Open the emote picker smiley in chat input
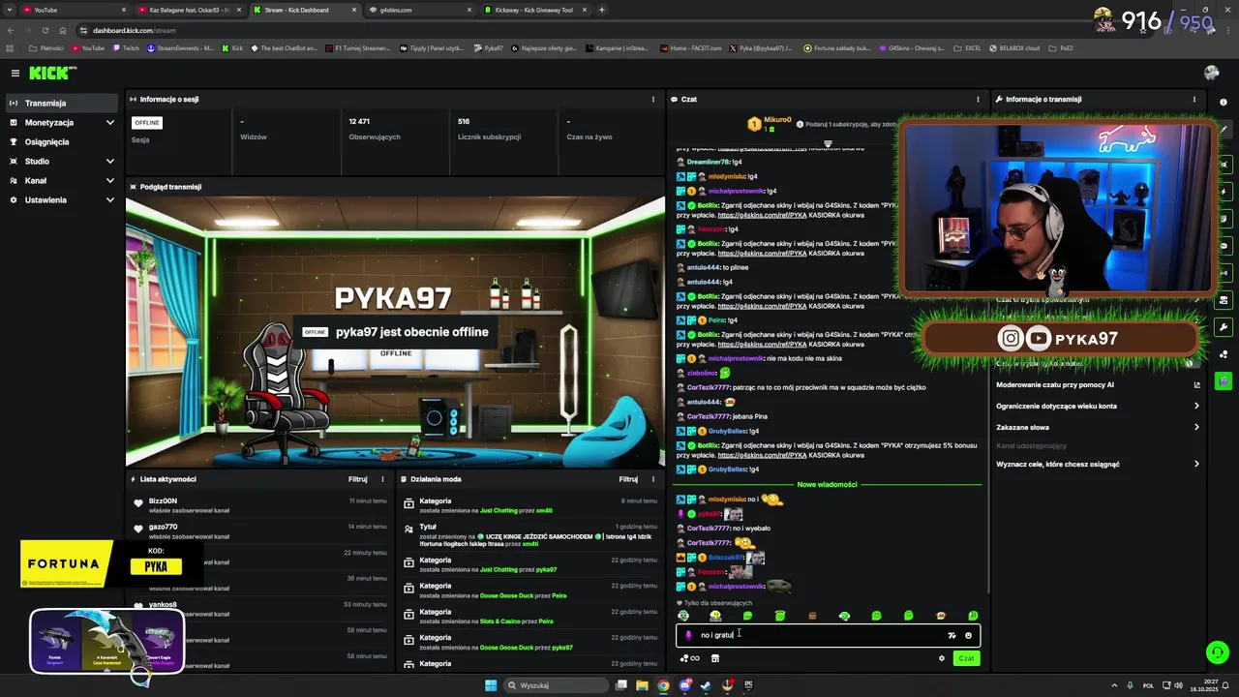The height and width of the screenshot is (697, 1239). pos(968,635)
